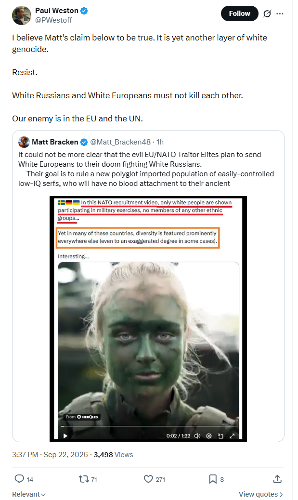This screenshot has height=500, width=298.
Task: Expand the Relevant sort dropdown
Action: click(29, 494)
